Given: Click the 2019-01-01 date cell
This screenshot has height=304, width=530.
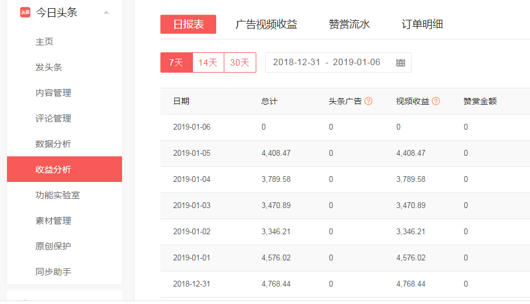Looking at the screenshot, I should pyautogui.click(x=192, y=257).
